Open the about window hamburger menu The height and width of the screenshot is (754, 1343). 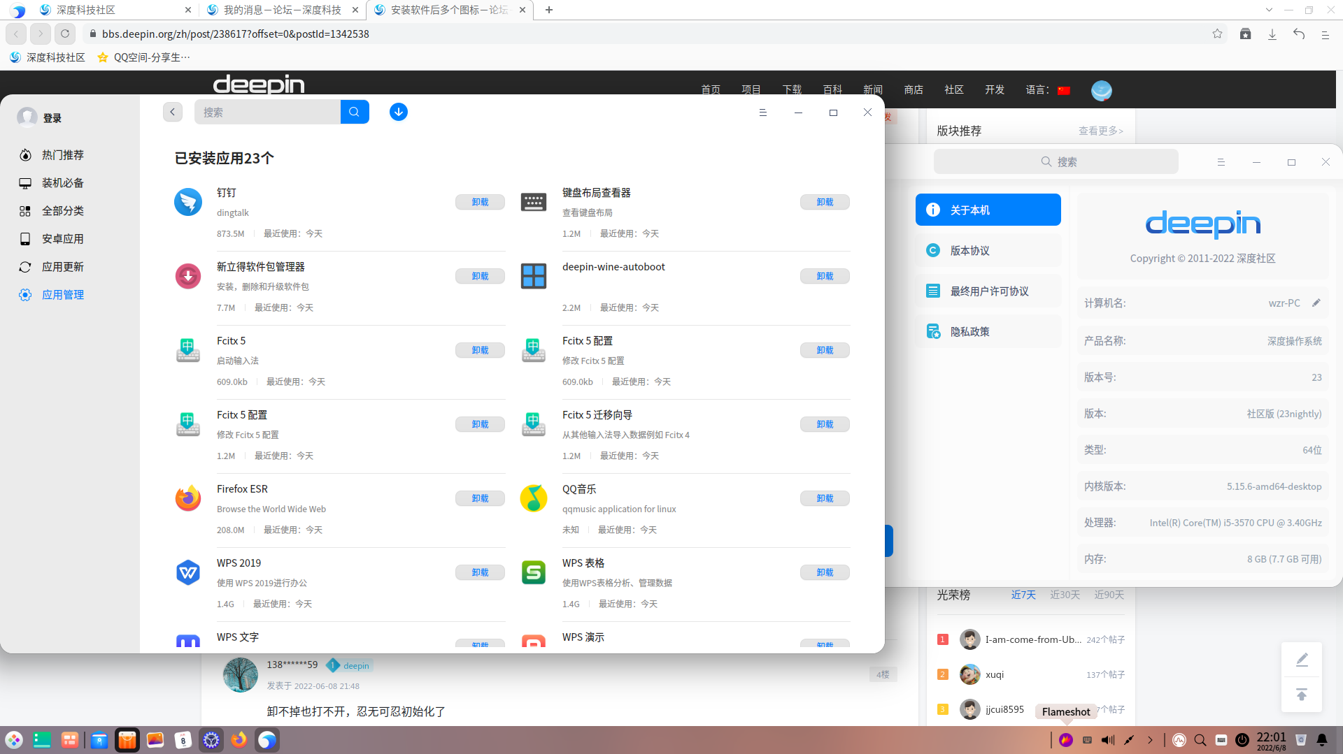click(1221, 162)
